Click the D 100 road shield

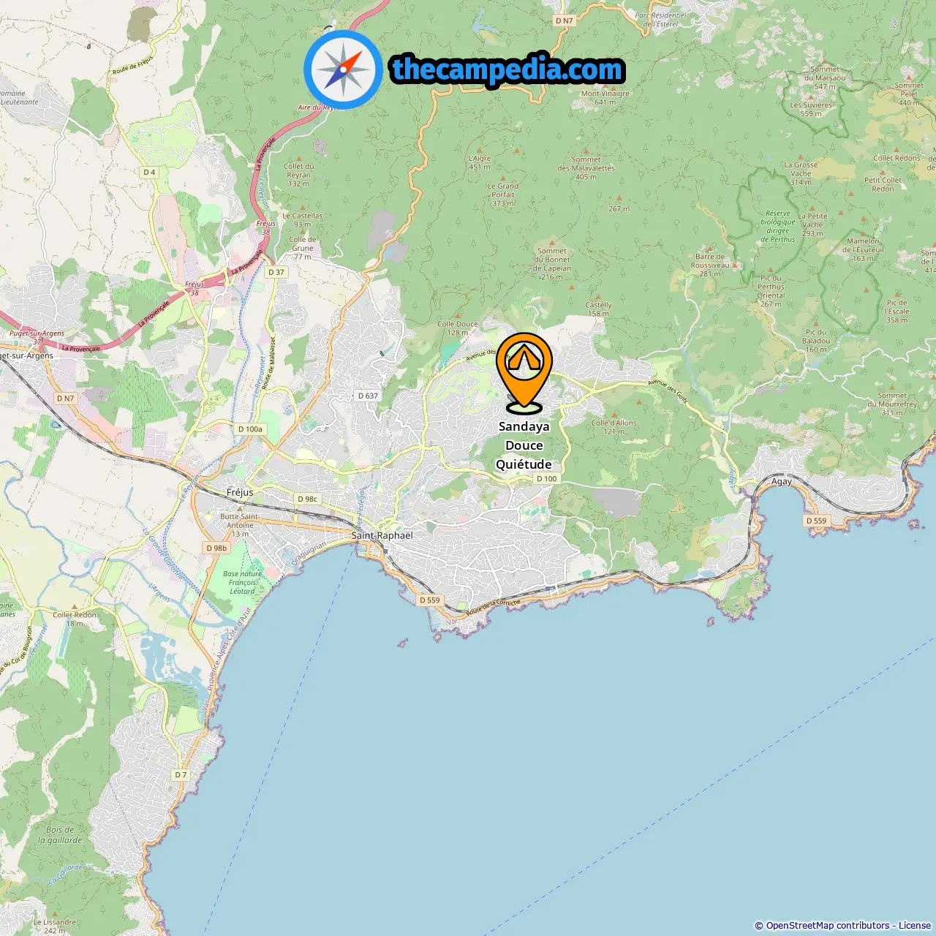[x=546, y=479]
